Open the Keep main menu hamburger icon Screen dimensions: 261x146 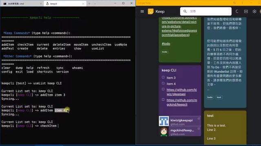[142, 11]
